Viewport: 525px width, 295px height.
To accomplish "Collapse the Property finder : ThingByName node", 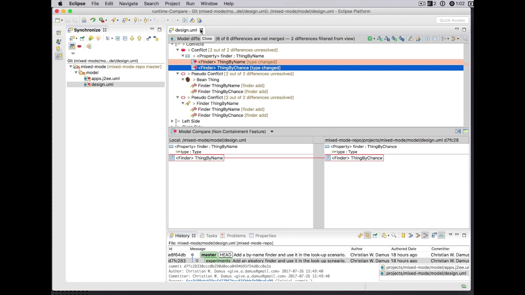I will 183,56.
